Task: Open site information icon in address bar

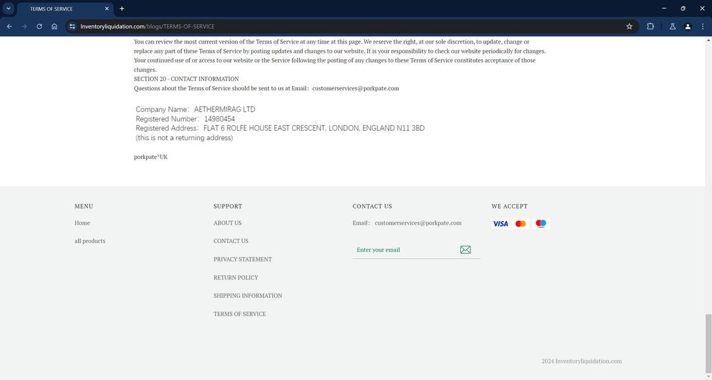Action: tap(72, 27)
